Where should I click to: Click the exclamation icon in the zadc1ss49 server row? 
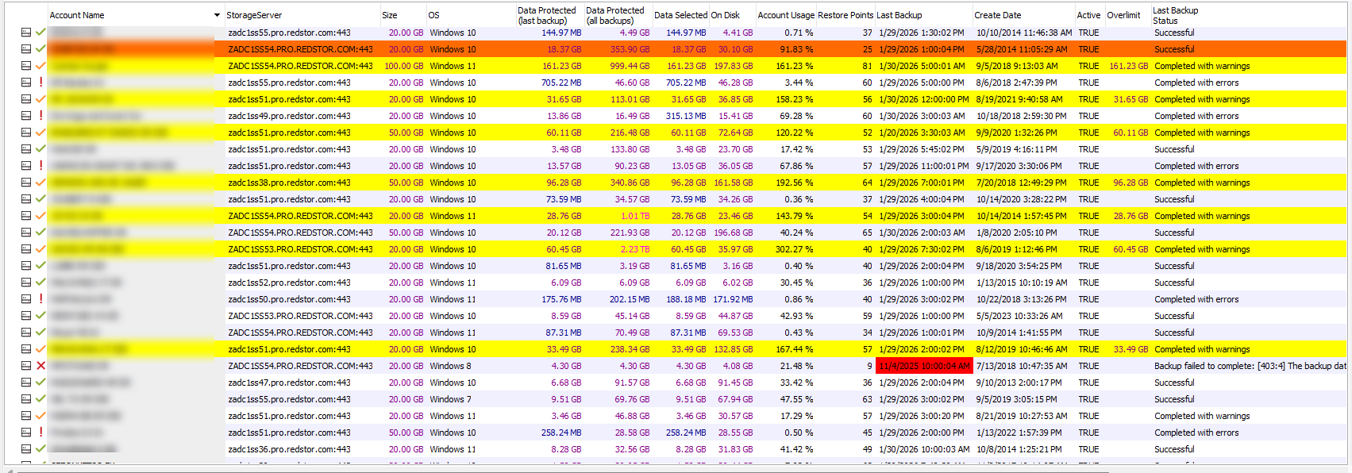point(40,116)
